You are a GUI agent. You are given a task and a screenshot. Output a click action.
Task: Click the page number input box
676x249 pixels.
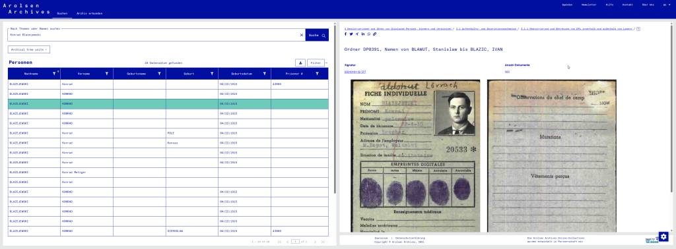tap(295, 242)
